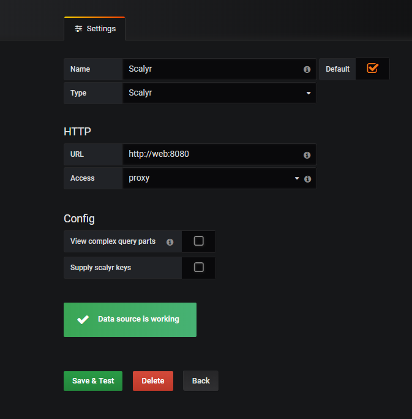
Task: Click the red Delete button
Action: tap(153, 381)
